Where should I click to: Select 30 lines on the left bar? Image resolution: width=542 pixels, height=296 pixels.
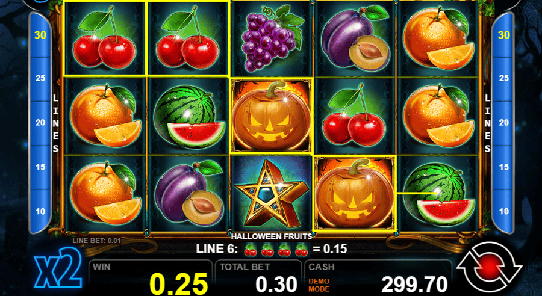pos(40,35)
